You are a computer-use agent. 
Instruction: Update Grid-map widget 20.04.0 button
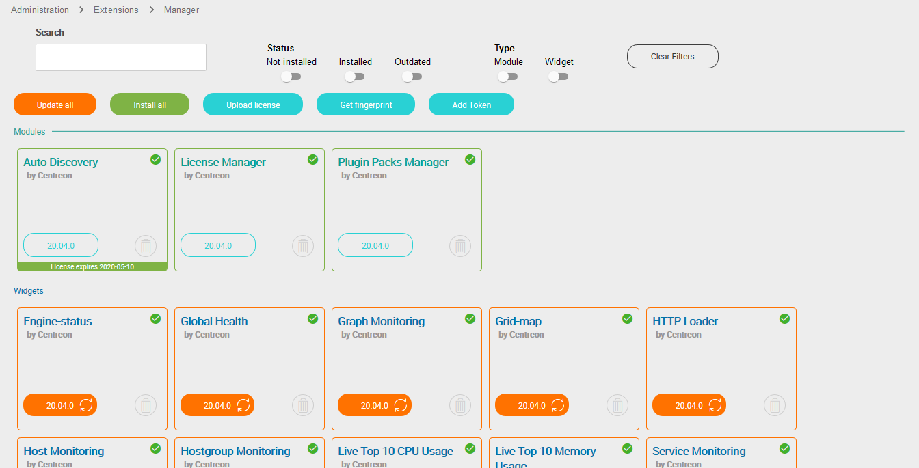[x=532, y=405]
